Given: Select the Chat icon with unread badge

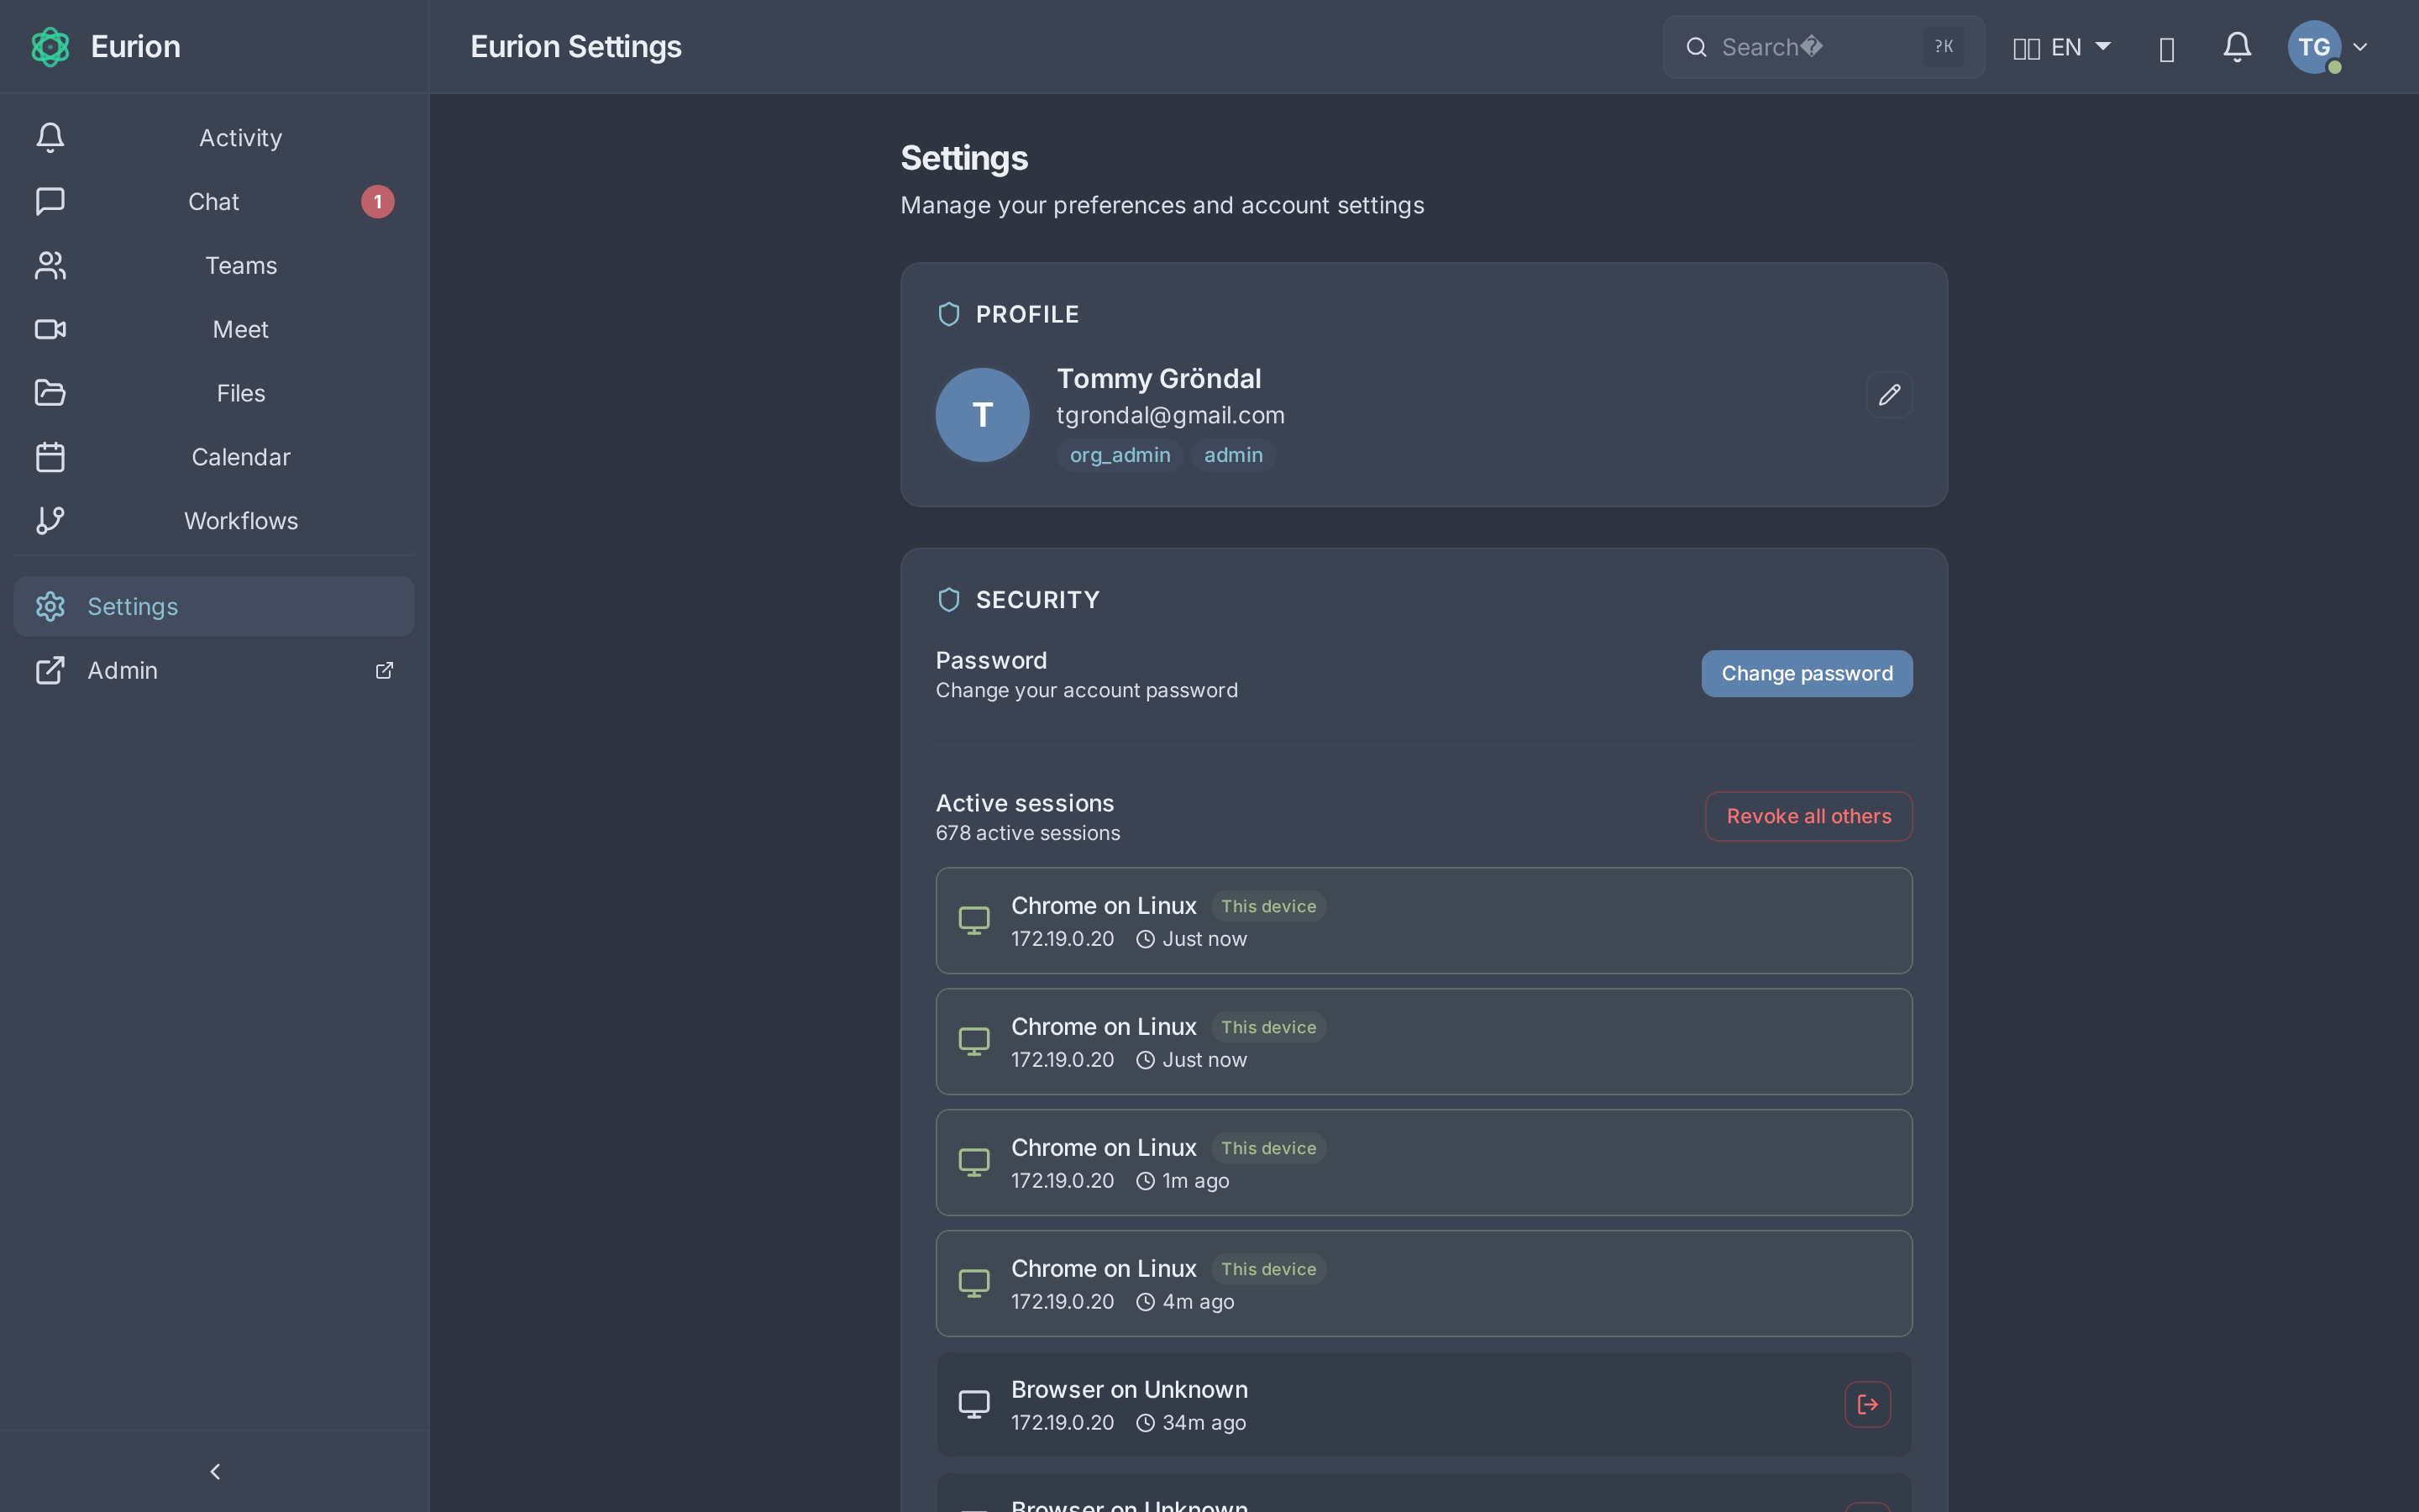Looking at the screenshot, I should click(x=50, y=201).
